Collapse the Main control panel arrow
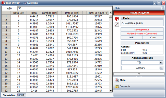Screen dimensions: 166x98 pos(162,8)
